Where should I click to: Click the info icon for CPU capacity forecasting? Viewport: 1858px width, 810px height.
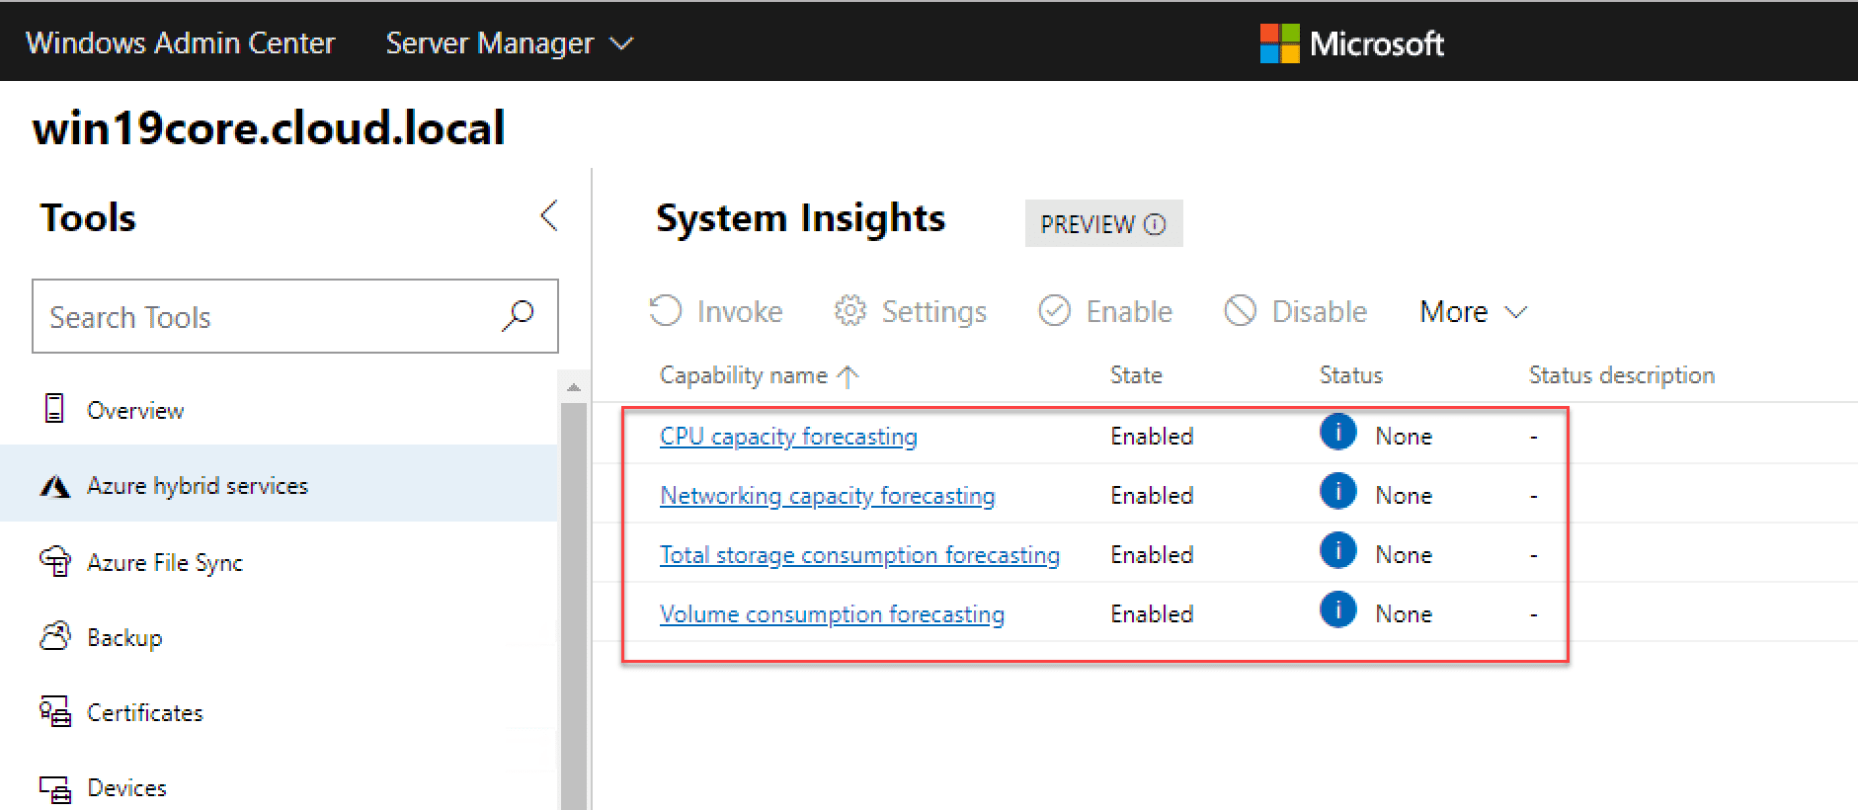point(1337,433)
